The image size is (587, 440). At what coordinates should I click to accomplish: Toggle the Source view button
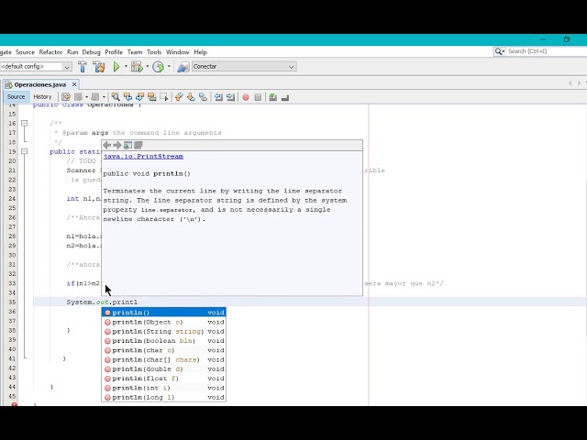coord(17,97)
